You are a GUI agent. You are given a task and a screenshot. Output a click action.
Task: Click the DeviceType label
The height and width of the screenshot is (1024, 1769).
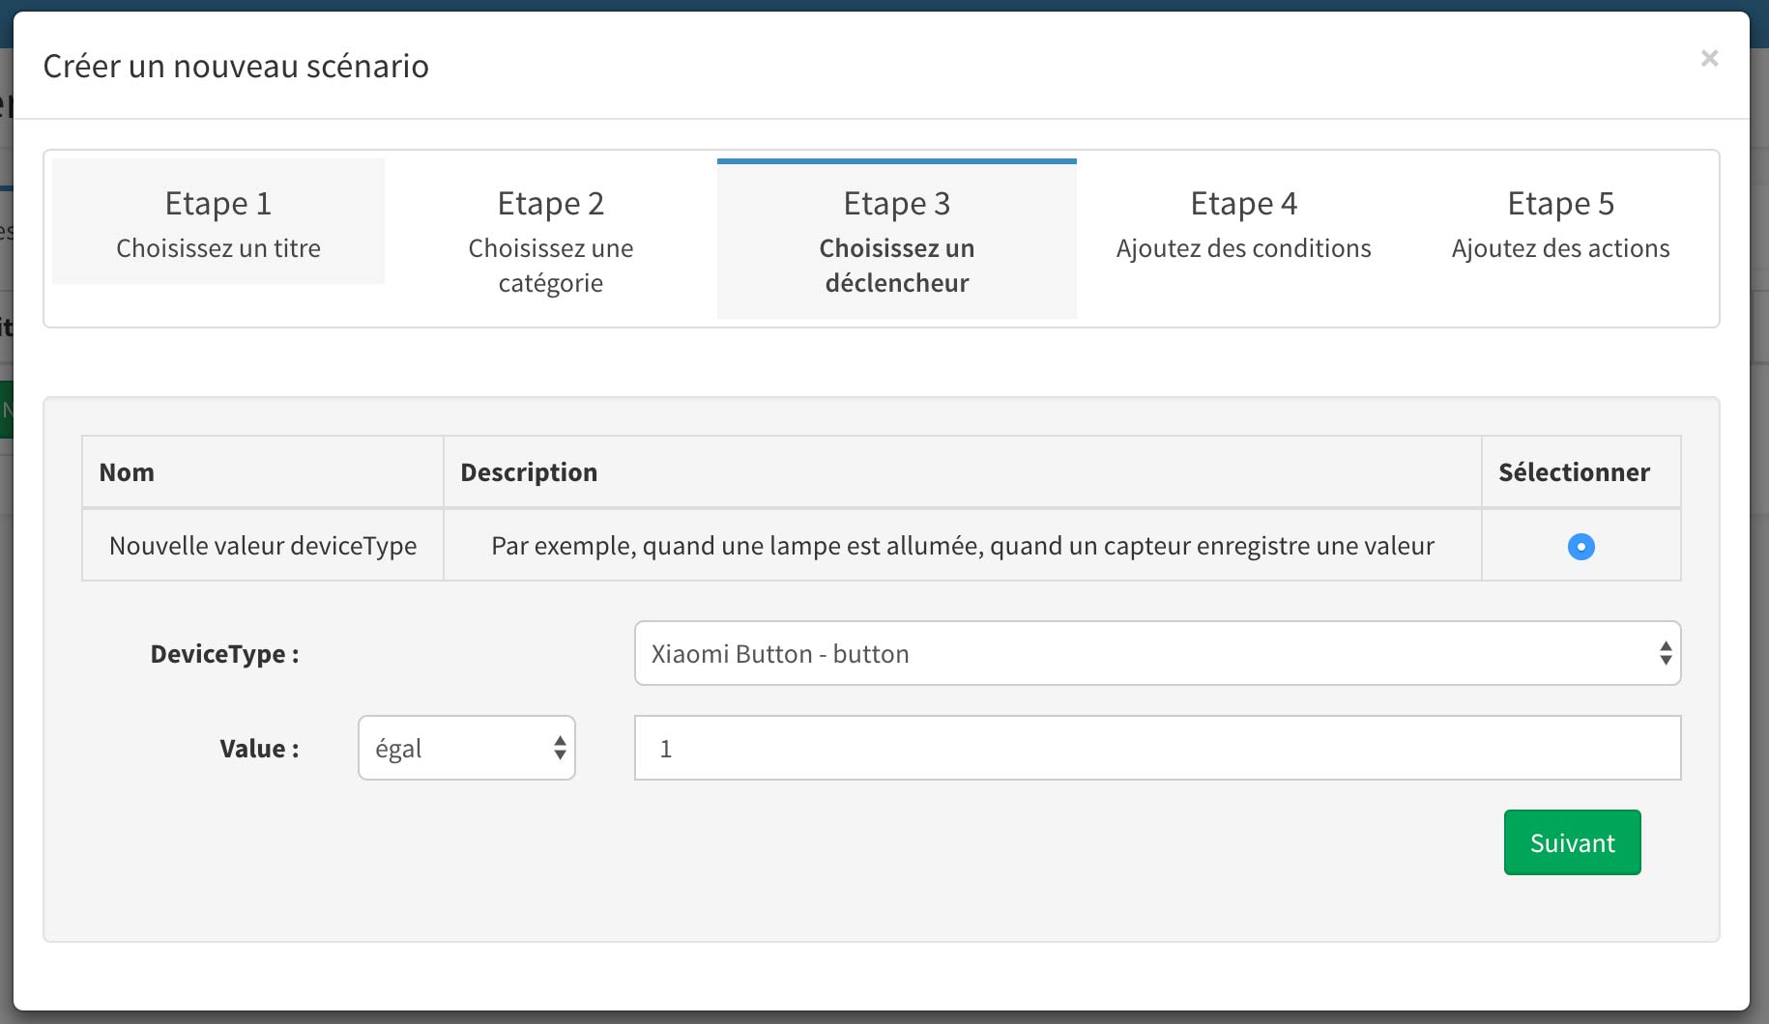pos(224,654)
